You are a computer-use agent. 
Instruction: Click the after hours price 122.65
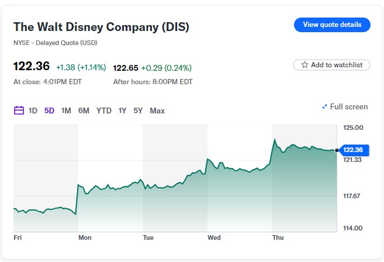127,68
